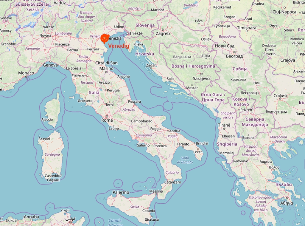The image size is (305, 226).
Task: Select the Firenze city label
Action: 79,76
